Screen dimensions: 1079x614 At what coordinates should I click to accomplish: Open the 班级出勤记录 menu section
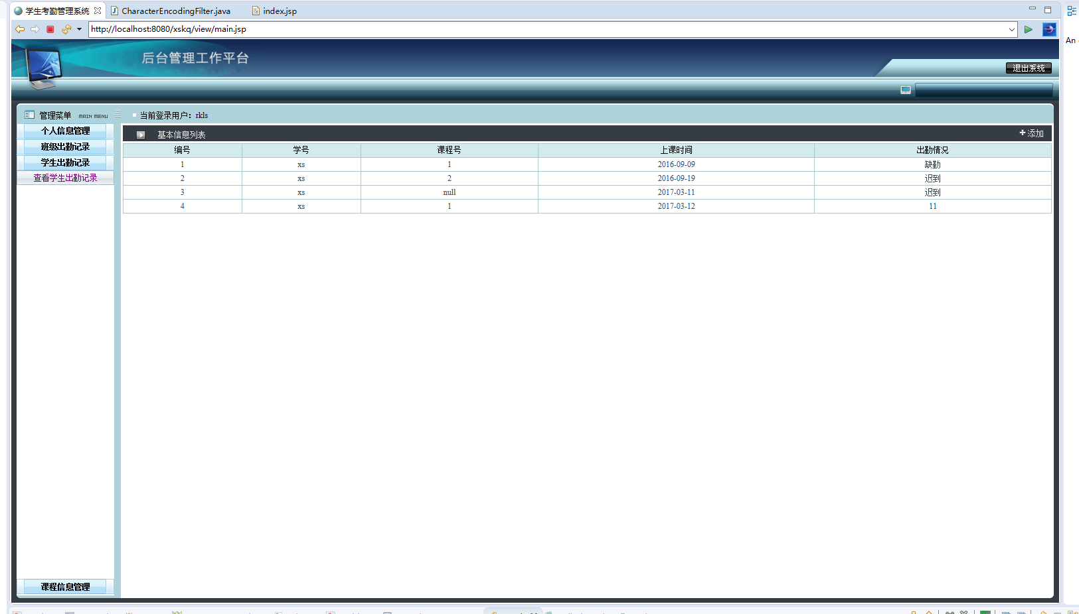[x=65, y=147]
